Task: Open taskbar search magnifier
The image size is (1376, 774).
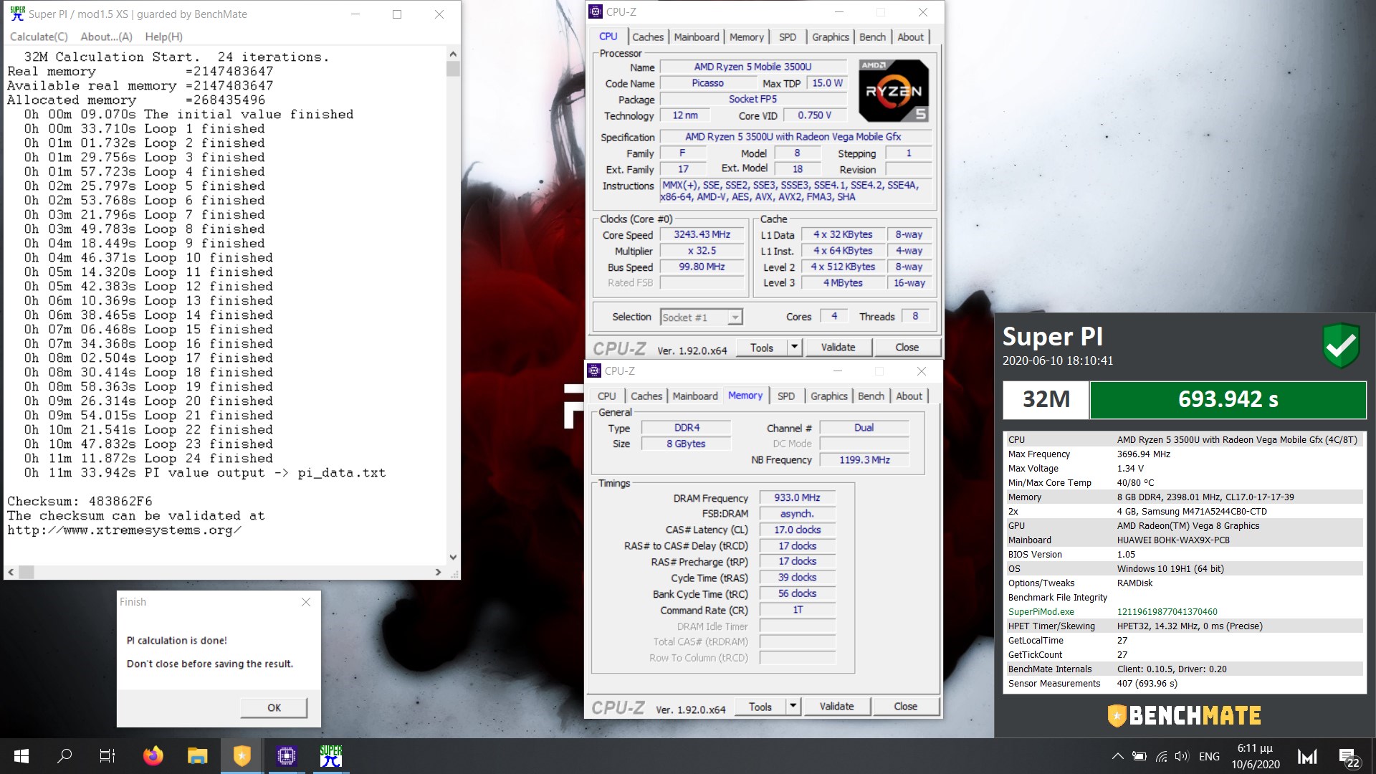Action: [64, 756]
